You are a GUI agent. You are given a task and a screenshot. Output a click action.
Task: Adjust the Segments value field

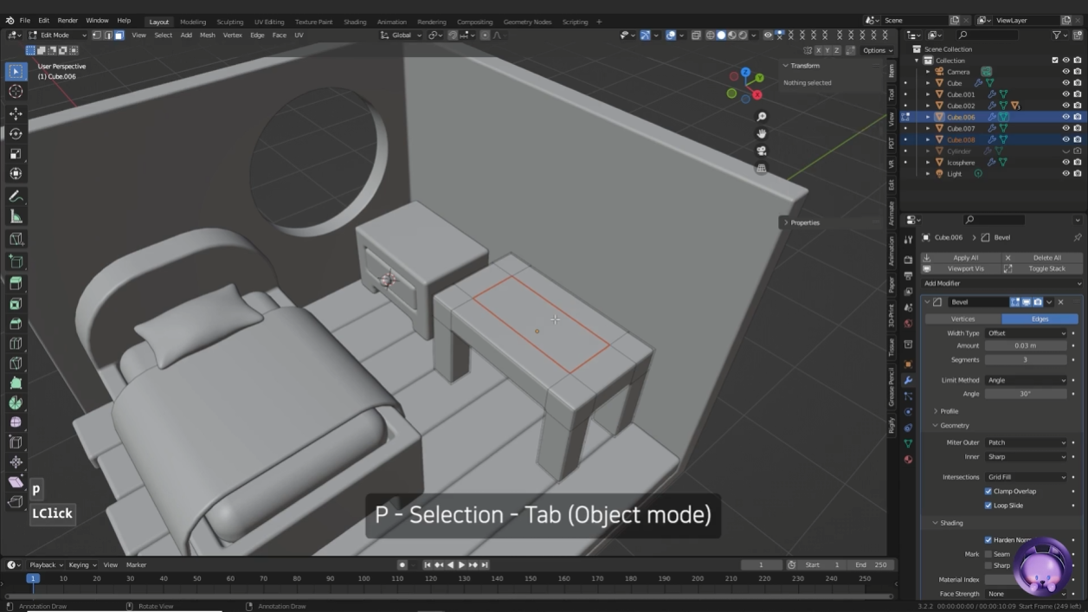pos(1027,359)
